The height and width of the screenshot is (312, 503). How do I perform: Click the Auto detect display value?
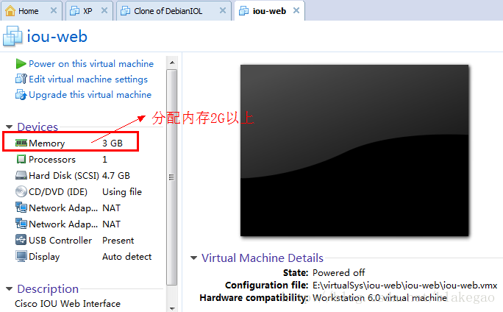coord(127,257)
